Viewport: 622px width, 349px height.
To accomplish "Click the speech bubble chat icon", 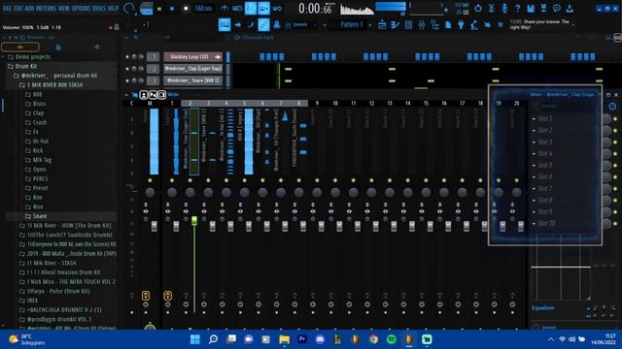I will (557, 8).
